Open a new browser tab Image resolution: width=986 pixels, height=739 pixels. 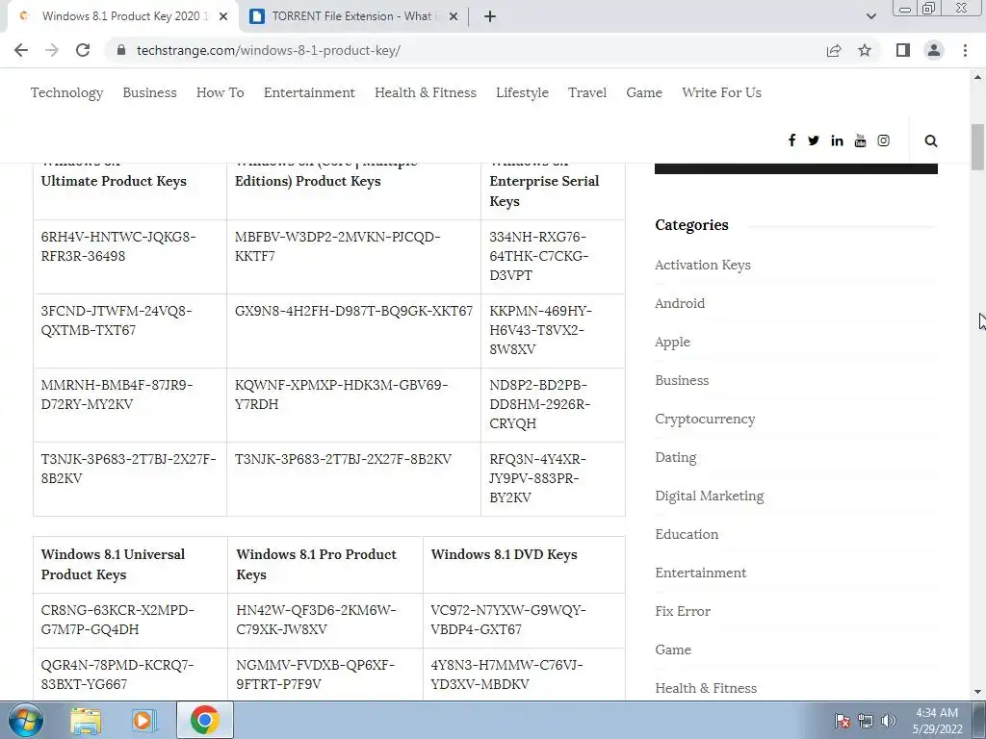(x=490, y=16)
